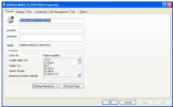Click the paper list scrollbar thumb
The image size is (173, 107).
pyautogui.click(x=80, y=63)
